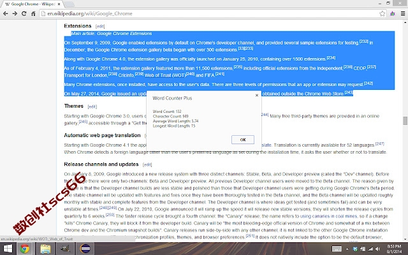
Task: Follow the Web of Trust (WOT) link
Action: (x=165, y=75)
